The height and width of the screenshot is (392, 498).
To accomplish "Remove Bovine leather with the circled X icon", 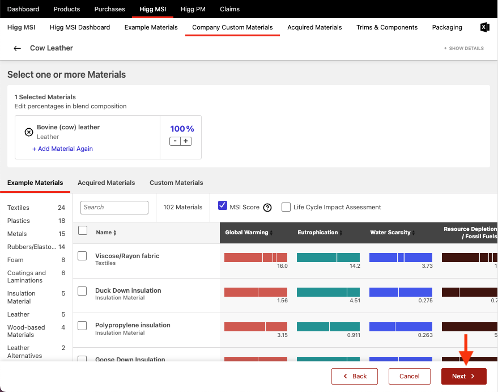I will [x=29, y=132].
